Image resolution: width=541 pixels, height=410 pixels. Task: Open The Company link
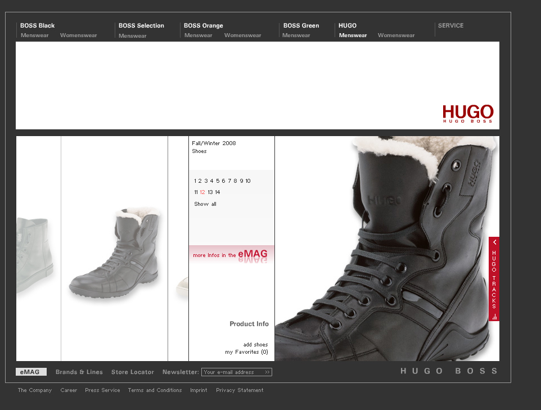point(34,390)
